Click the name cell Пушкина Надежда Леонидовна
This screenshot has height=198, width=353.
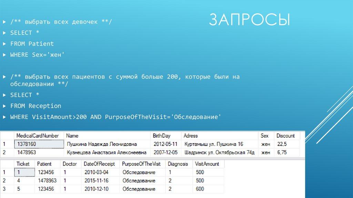point(102,144)
